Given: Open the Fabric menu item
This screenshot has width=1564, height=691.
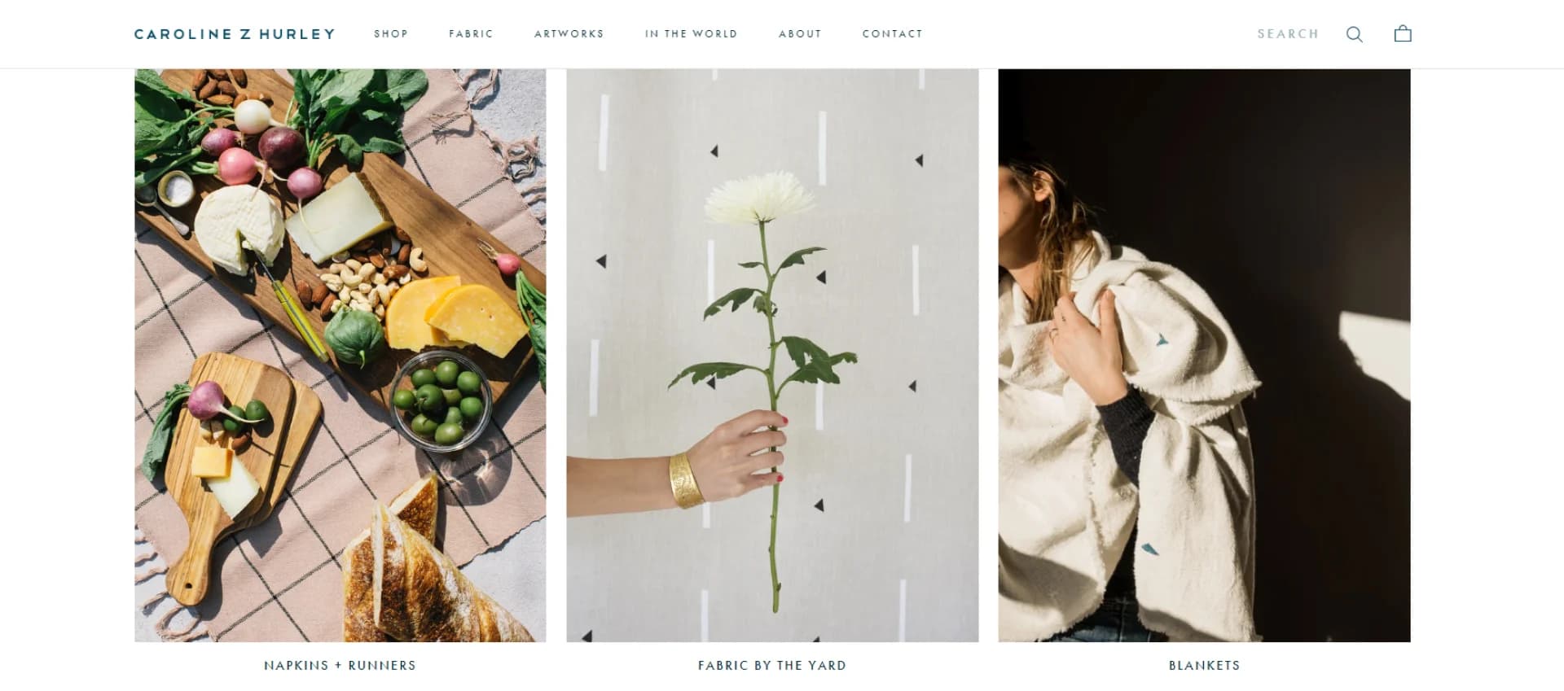Looking at the screenshot, I should [x=471, y=34].
